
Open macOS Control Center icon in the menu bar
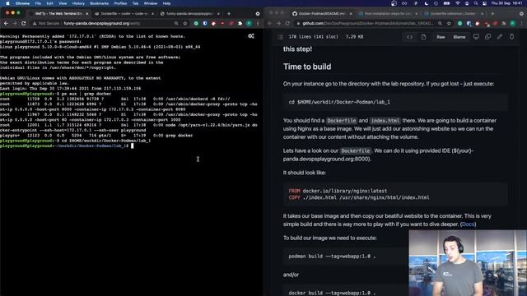click(484, 3)
